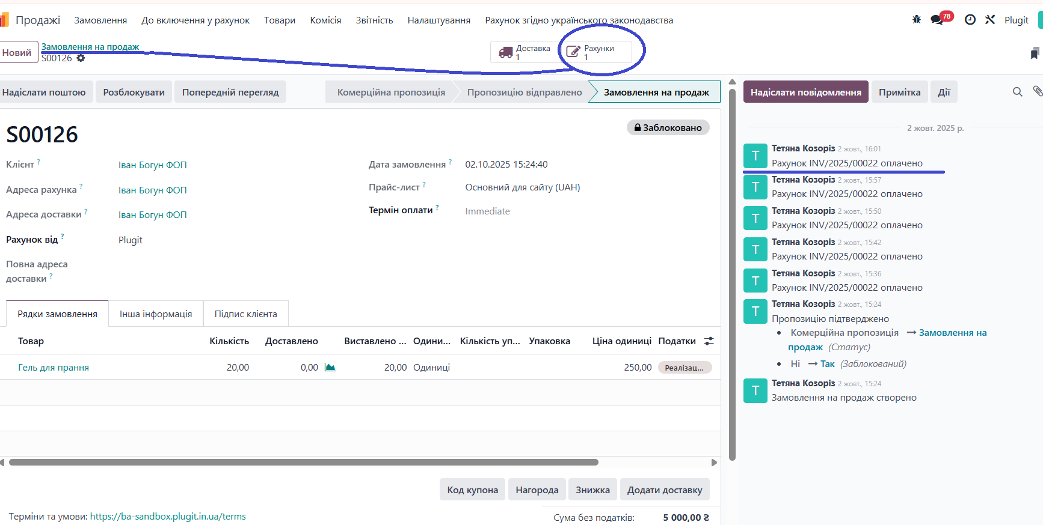Image resolution: width=1043 pixels, height=525 pixels.
Task: Open the Доставка truck smart button
Action: coord(525,52)
